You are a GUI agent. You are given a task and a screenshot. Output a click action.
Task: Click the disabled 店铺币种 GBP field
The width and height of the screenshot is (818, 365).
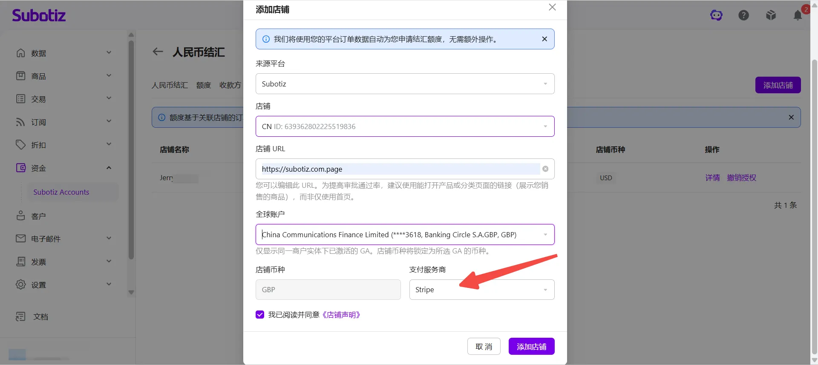(328, 290)
